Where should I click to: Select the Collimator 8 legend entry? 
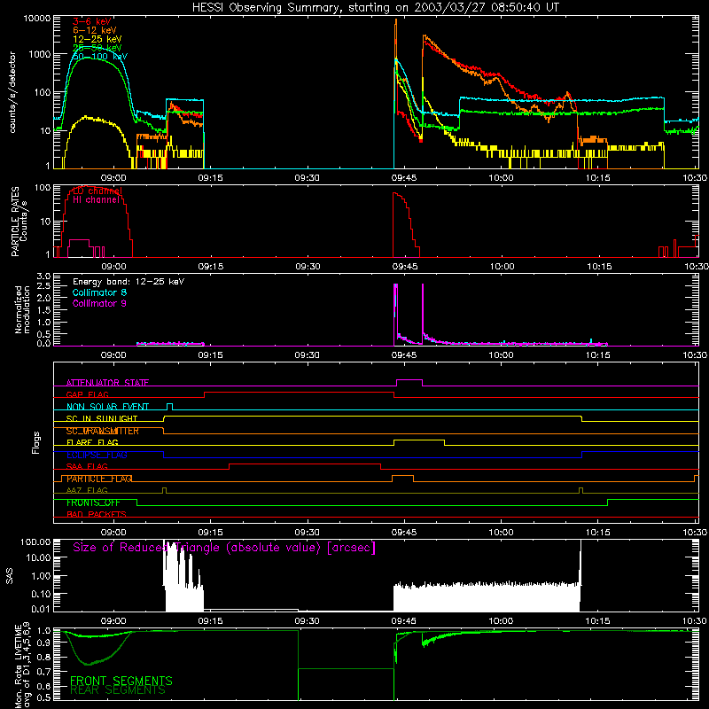(99, 292)
